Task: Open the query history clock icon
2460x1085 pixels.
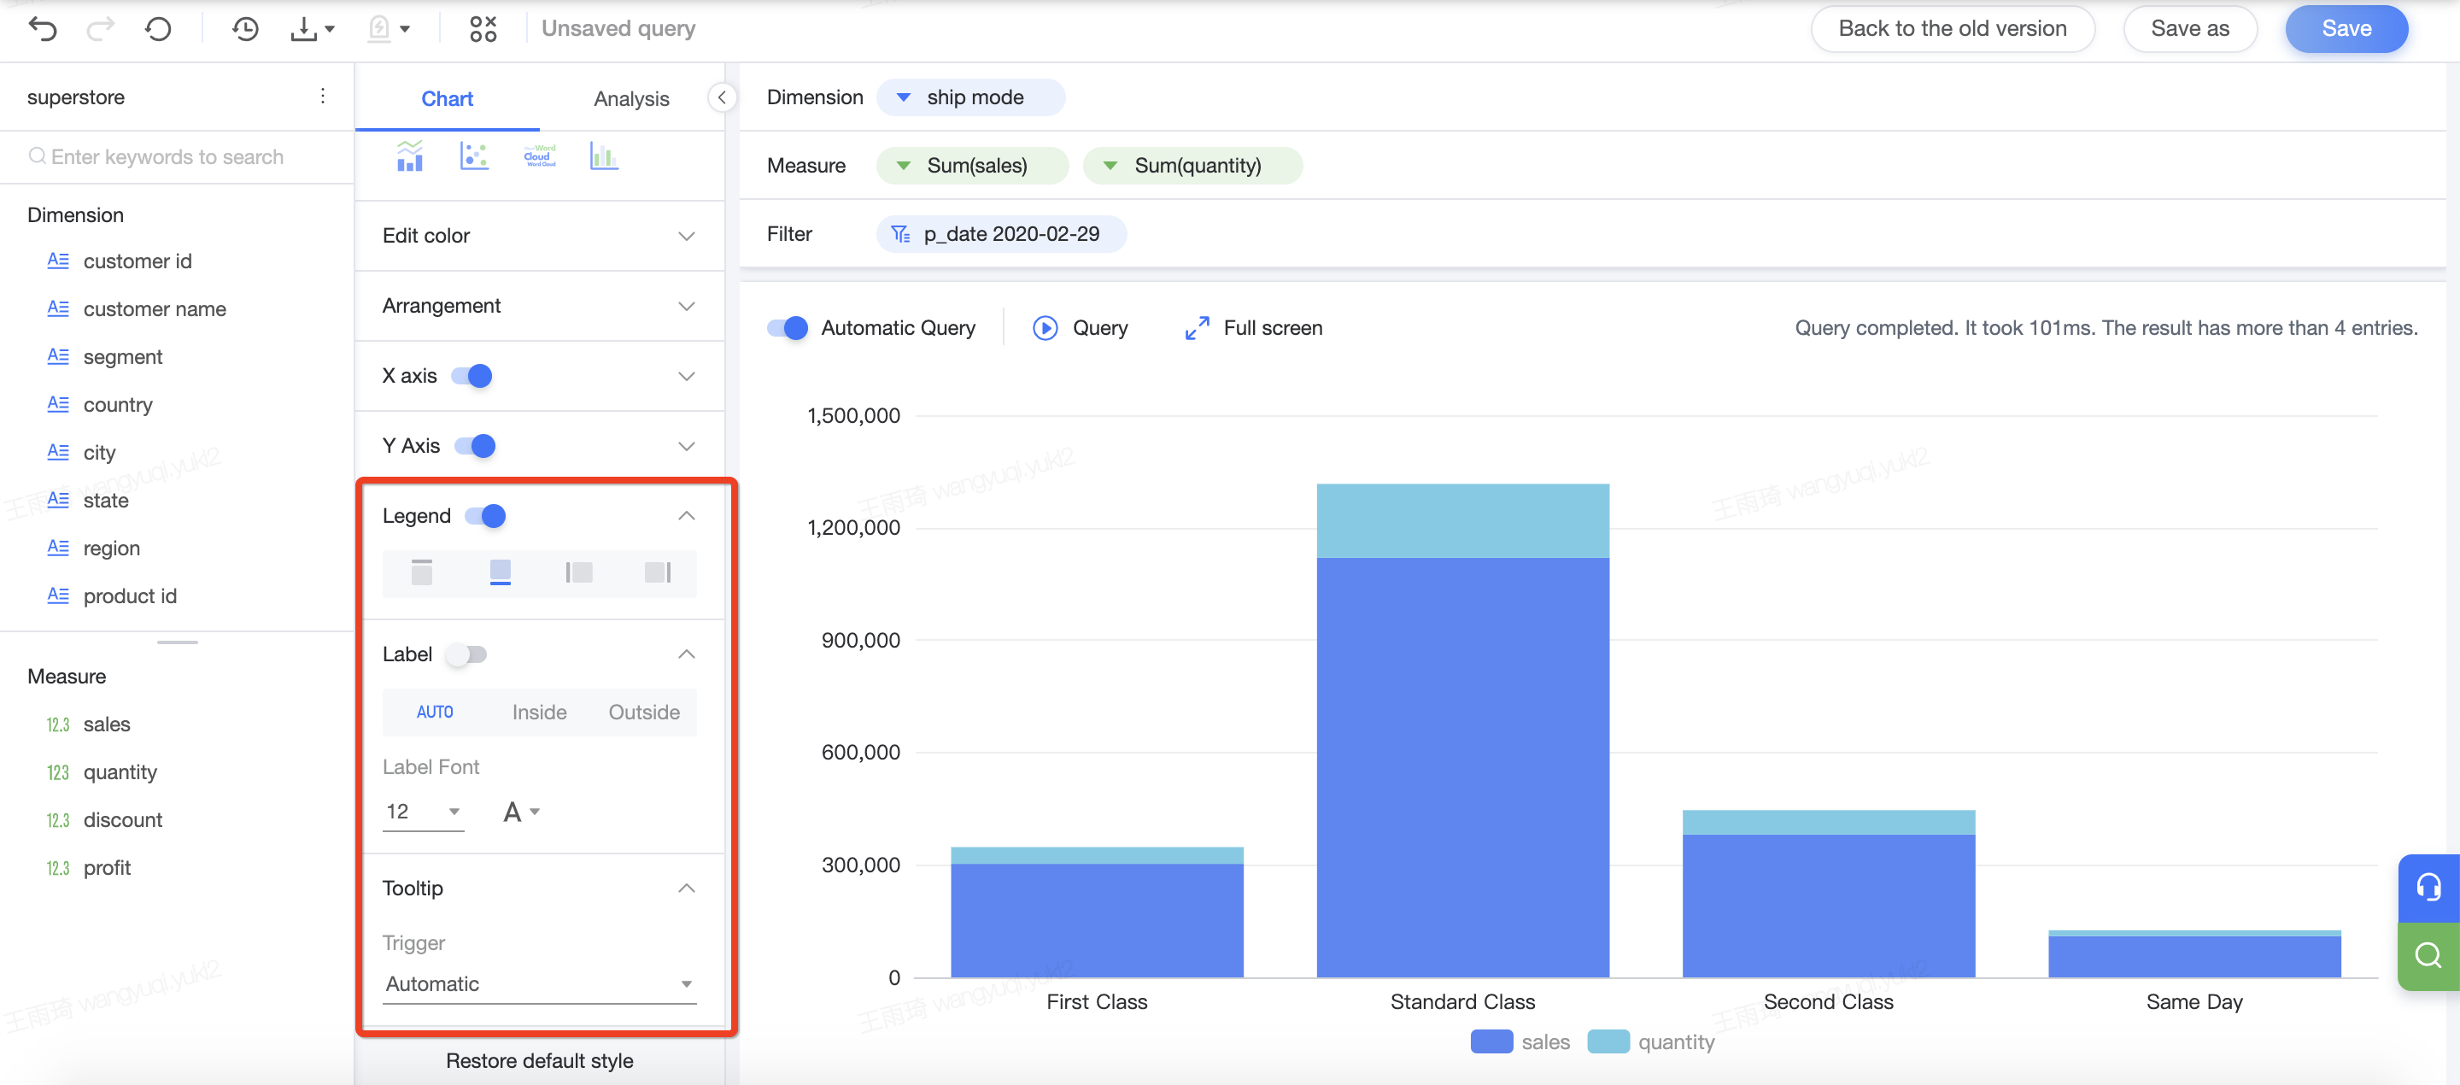Action: pyautogui.click(x=245, y=29)
